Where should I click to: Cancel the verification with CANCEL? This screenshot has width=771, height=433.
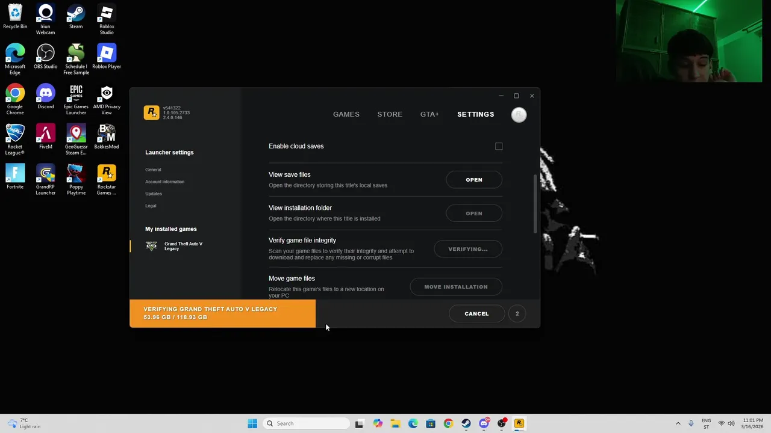(x=476, y=313)
